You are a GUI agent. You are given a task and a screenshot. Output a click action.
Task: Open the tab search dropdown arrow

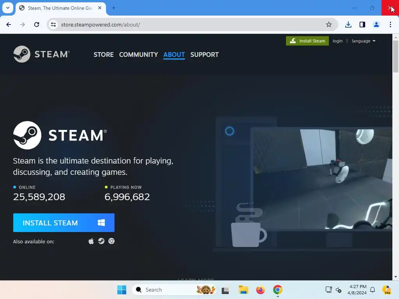[8, 8]
